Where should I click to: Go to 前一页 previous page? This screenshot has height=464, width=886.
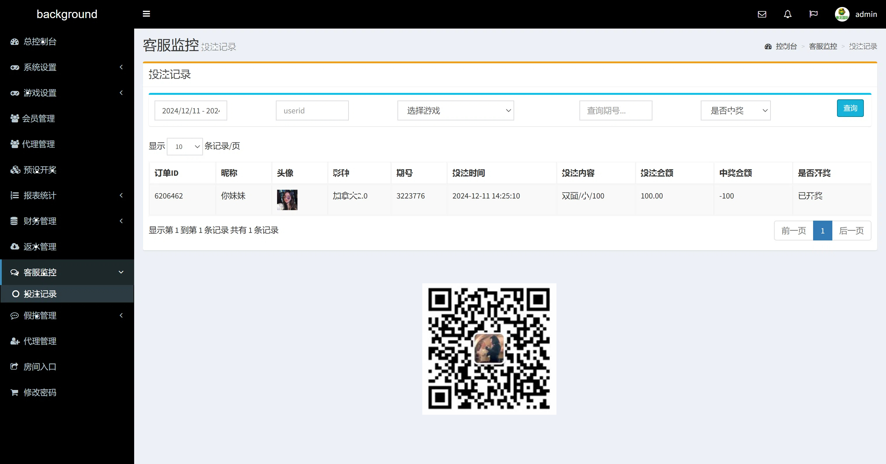point(794,231)
